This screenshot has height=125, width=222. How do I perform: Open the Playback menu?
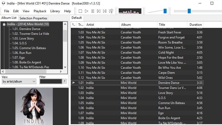click(40, 11)
